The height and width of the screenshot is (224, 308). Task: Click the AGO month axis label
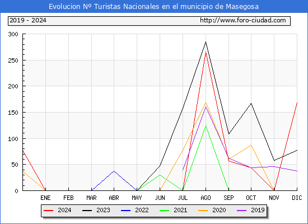pos(206,198)
